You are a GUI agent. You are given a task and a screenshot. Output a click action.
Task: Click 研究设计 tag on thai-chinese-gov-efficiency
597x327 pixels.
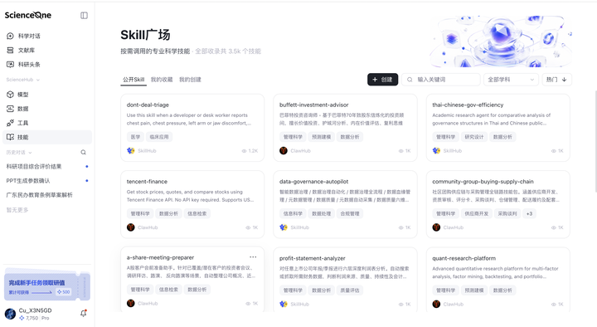pyautogui.click(x=474, y=137)
